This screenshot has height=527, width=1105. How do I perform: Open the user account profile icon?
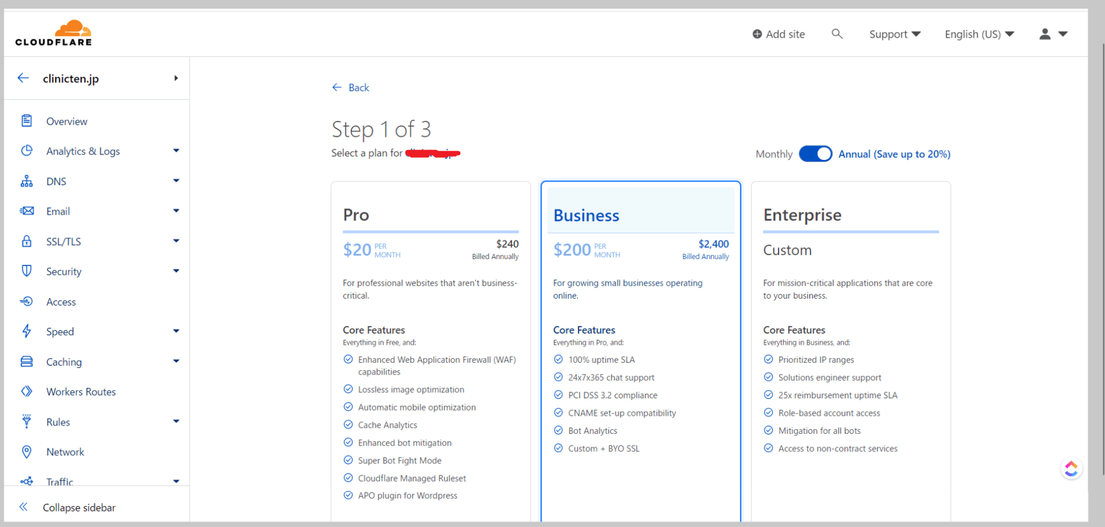click(x=1045, y=34)
